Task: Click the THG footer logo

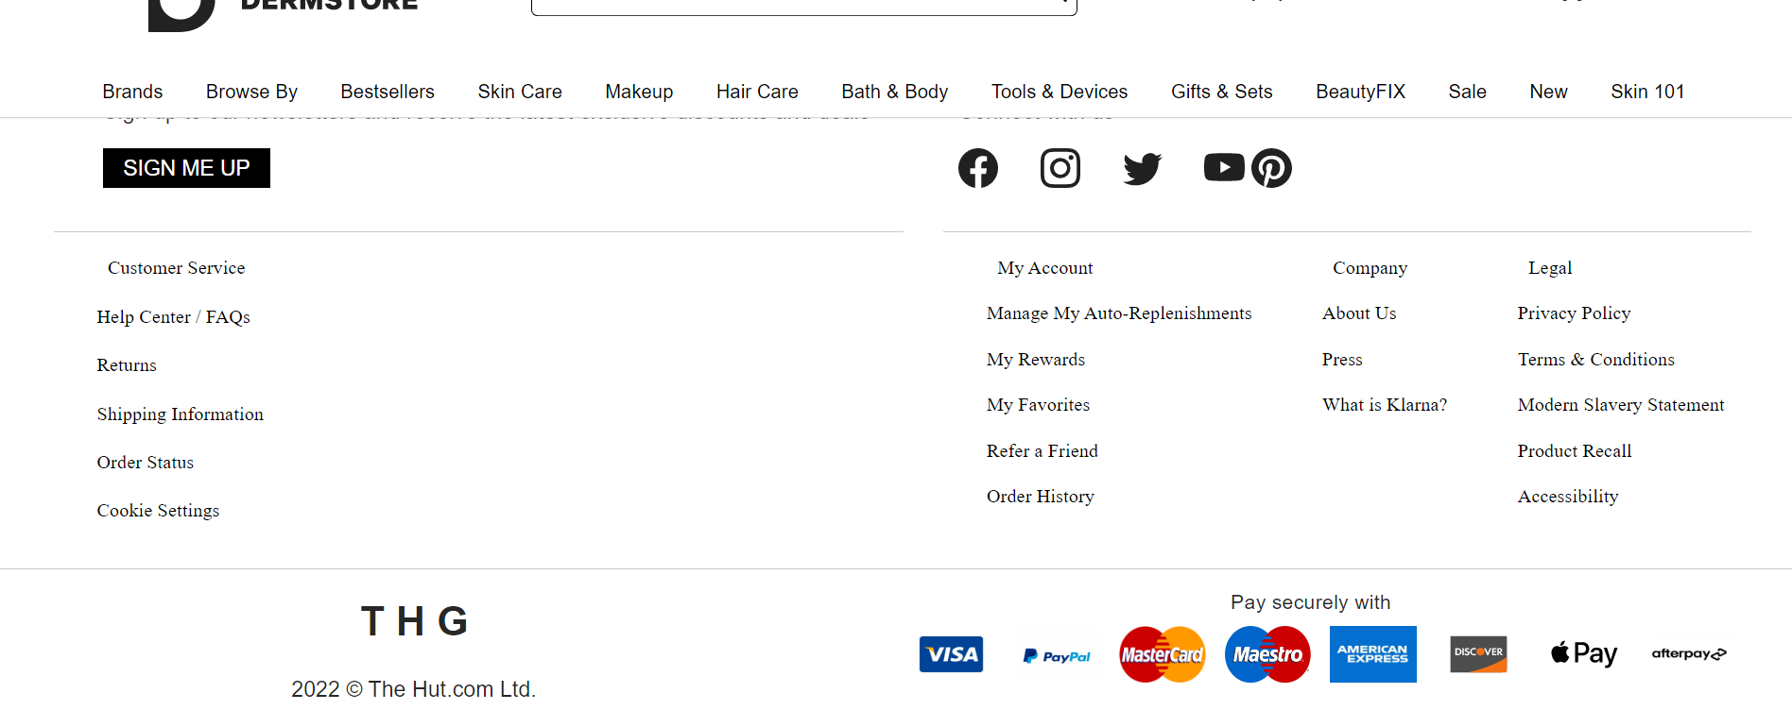Action: (x=415, y=621)
